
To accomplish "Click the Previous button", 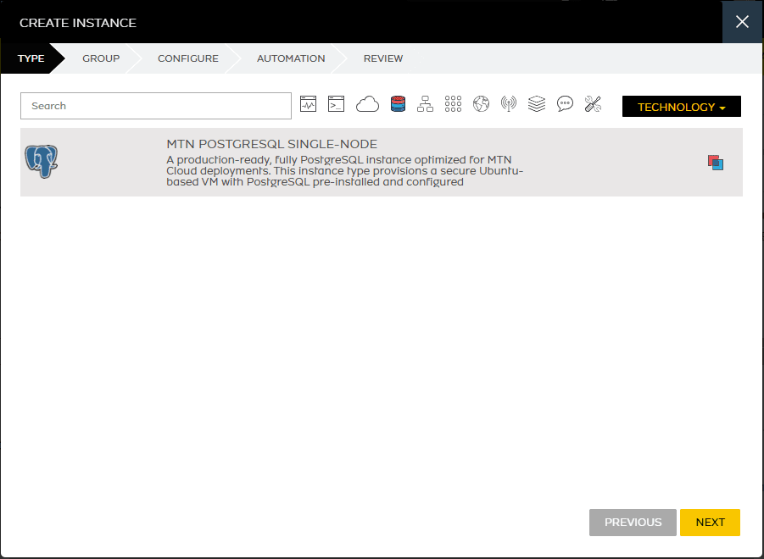I will [633, 523].
